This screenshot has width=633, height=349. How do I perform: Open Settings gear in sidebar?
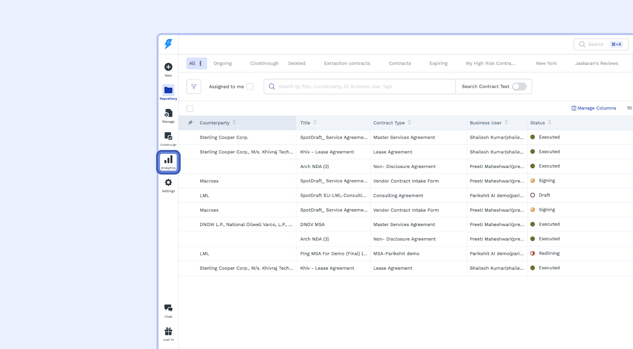tap(168, 183)
